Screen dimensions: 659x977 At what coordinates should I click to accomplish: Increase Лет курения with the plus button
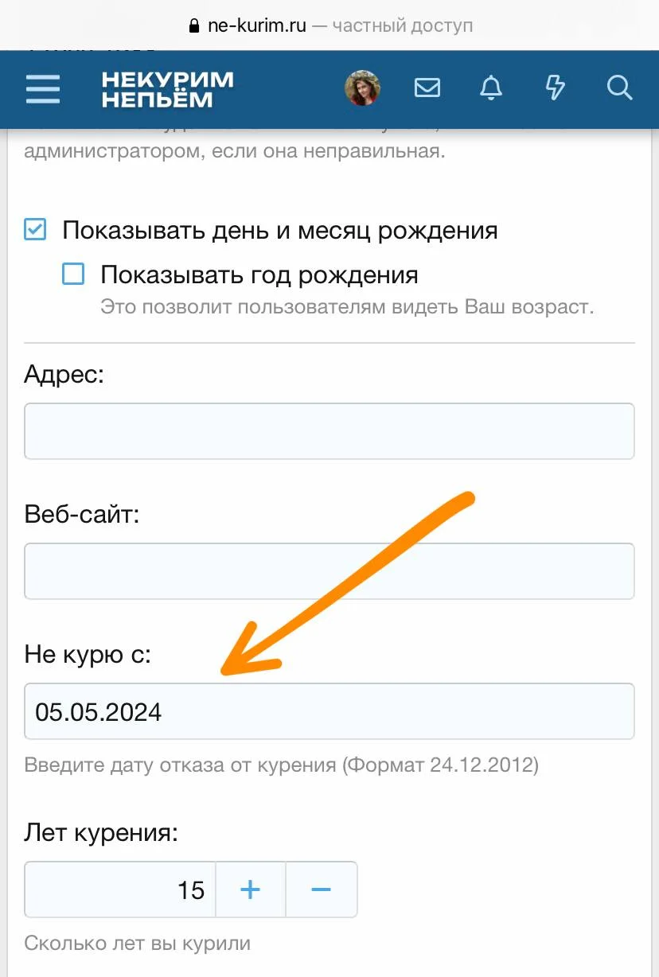tap(251, 889)
